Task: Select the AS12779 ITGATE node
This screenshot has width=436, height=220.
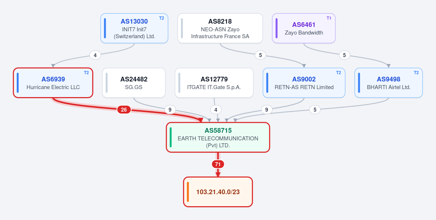Action: tap(214, 83)
